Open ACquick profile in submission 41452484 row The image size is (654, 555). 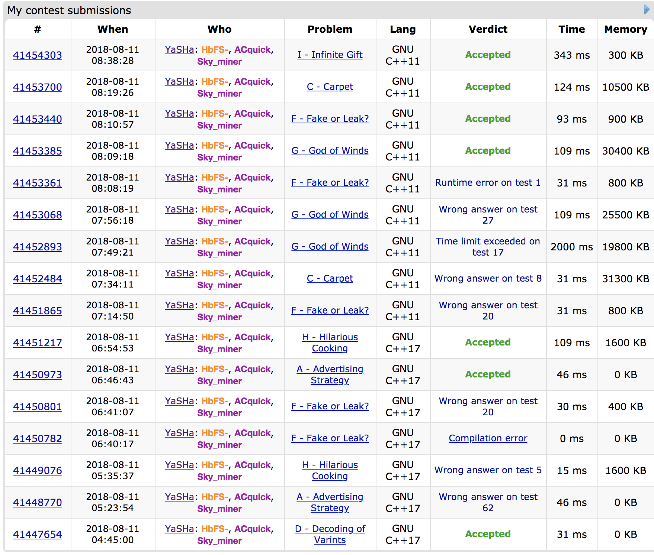point(253,273)
